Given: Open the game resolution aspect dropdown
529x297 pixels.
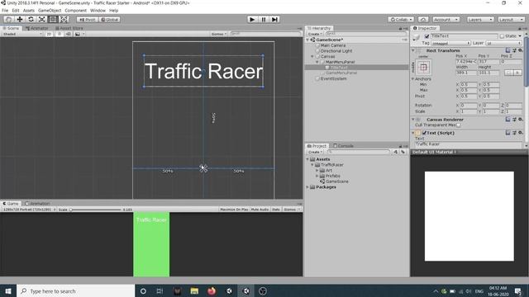Looking at the screenshot, I should [29, 210].
